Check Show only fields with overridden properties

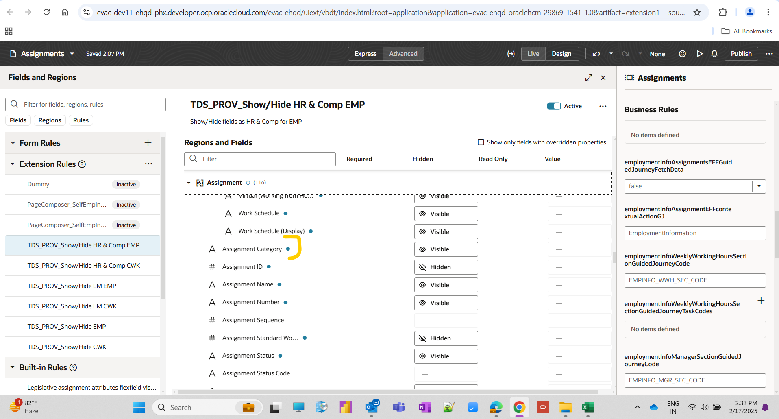[481, 142]
